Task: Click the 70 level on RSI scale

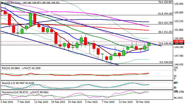Action: click(175, 70)
